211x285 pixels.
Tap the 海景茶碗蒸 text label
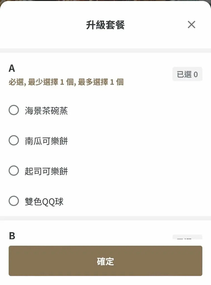tap(46, 111)
